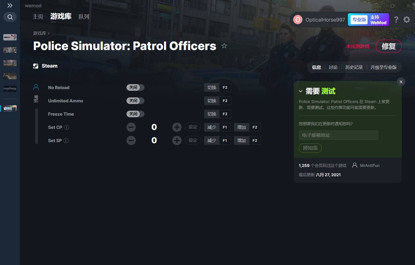Toggle the Freeze Time switch

(x=135, y=114)
